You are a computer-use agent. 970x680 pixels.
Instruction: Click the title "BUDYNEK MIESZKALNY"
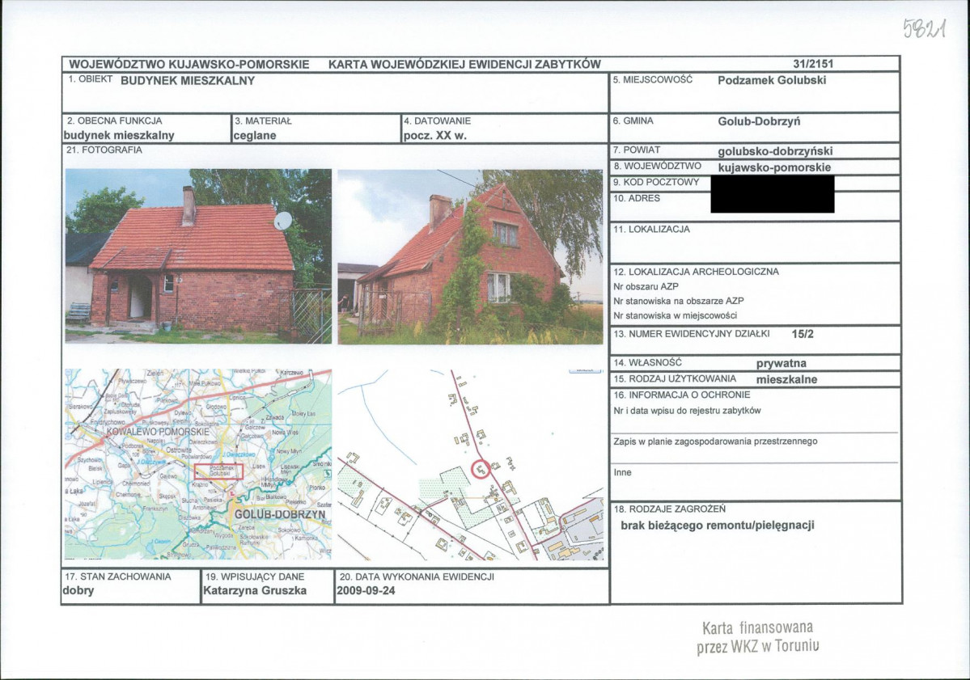pos(188,80)
